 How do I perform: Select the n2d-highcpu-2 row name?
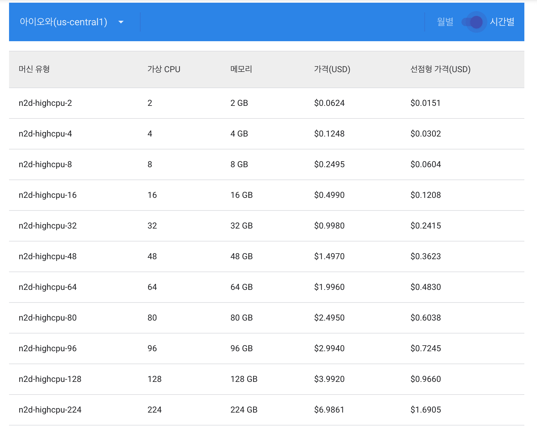45,103
